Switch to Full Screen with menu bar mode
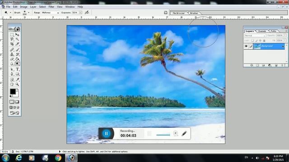This screenshot has width=289, height=162. click(14, 107)
